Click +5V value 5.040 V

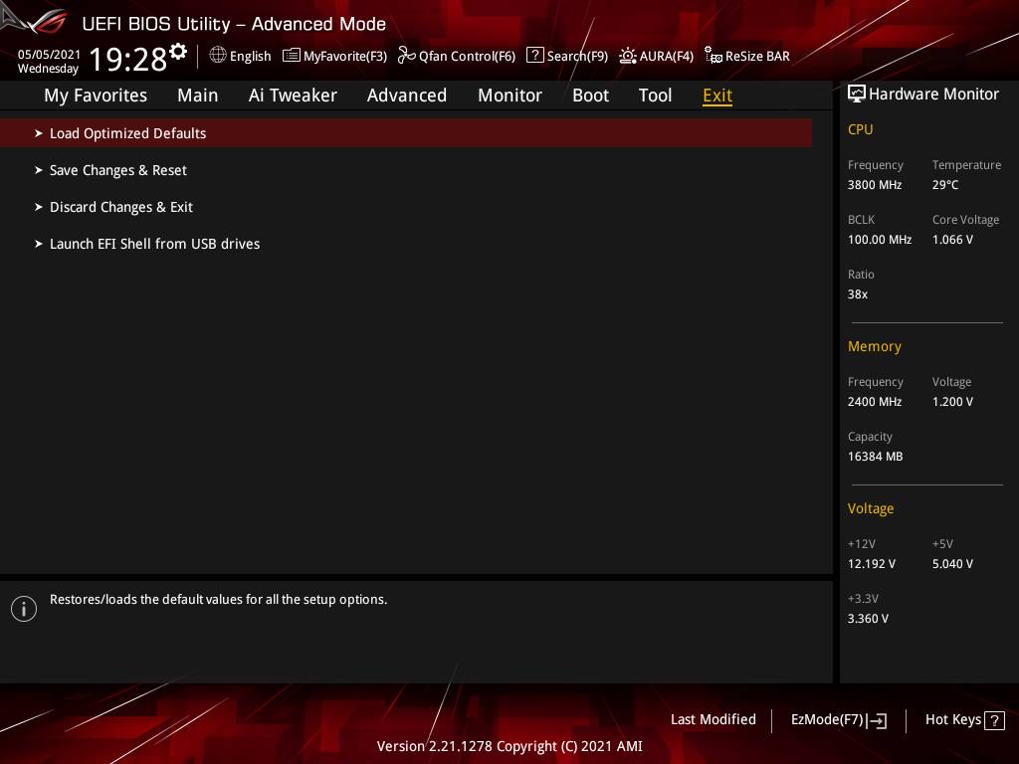click(952, 564)
